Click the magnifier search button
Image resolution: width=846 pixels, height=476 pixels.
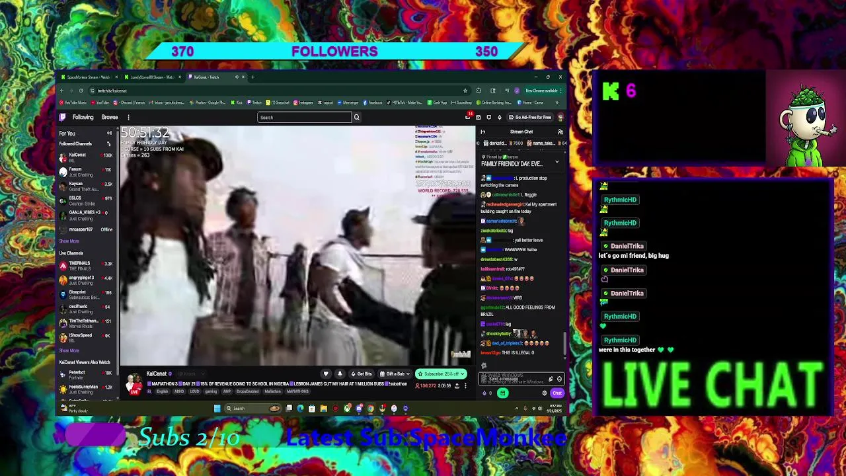(356, 117)
